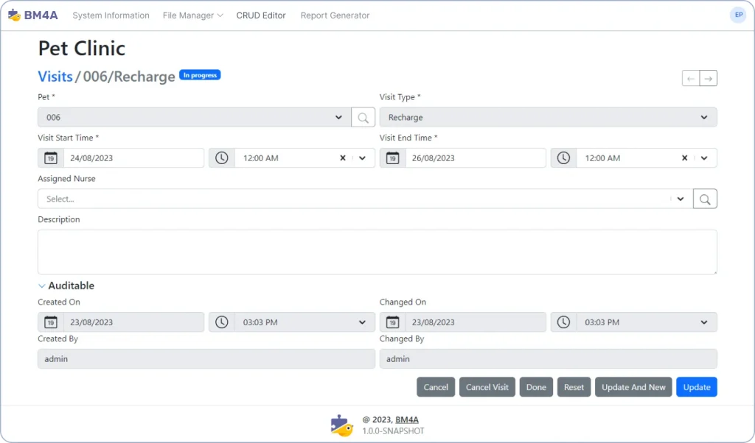The height and width of the screenshot is (443, 755).
Task: Open System Information page
Action: pos(111,15)
